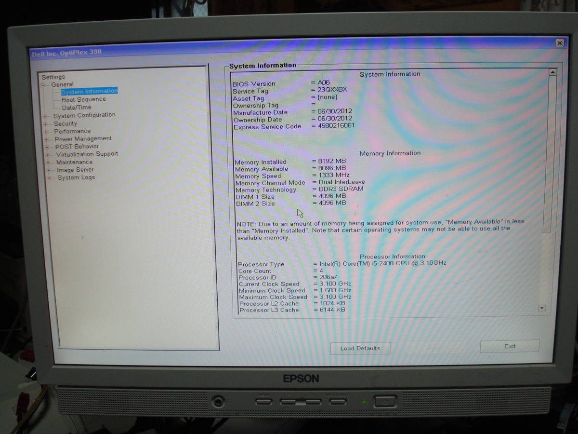This screenshot has width=578, height=434.
Task: Select the Power Management label
Action: coord(83,138)
